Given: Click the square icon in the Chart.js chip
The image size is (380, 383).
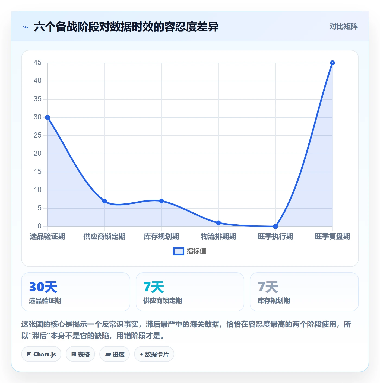Looking at the screenshot, I should pos(29,355).
